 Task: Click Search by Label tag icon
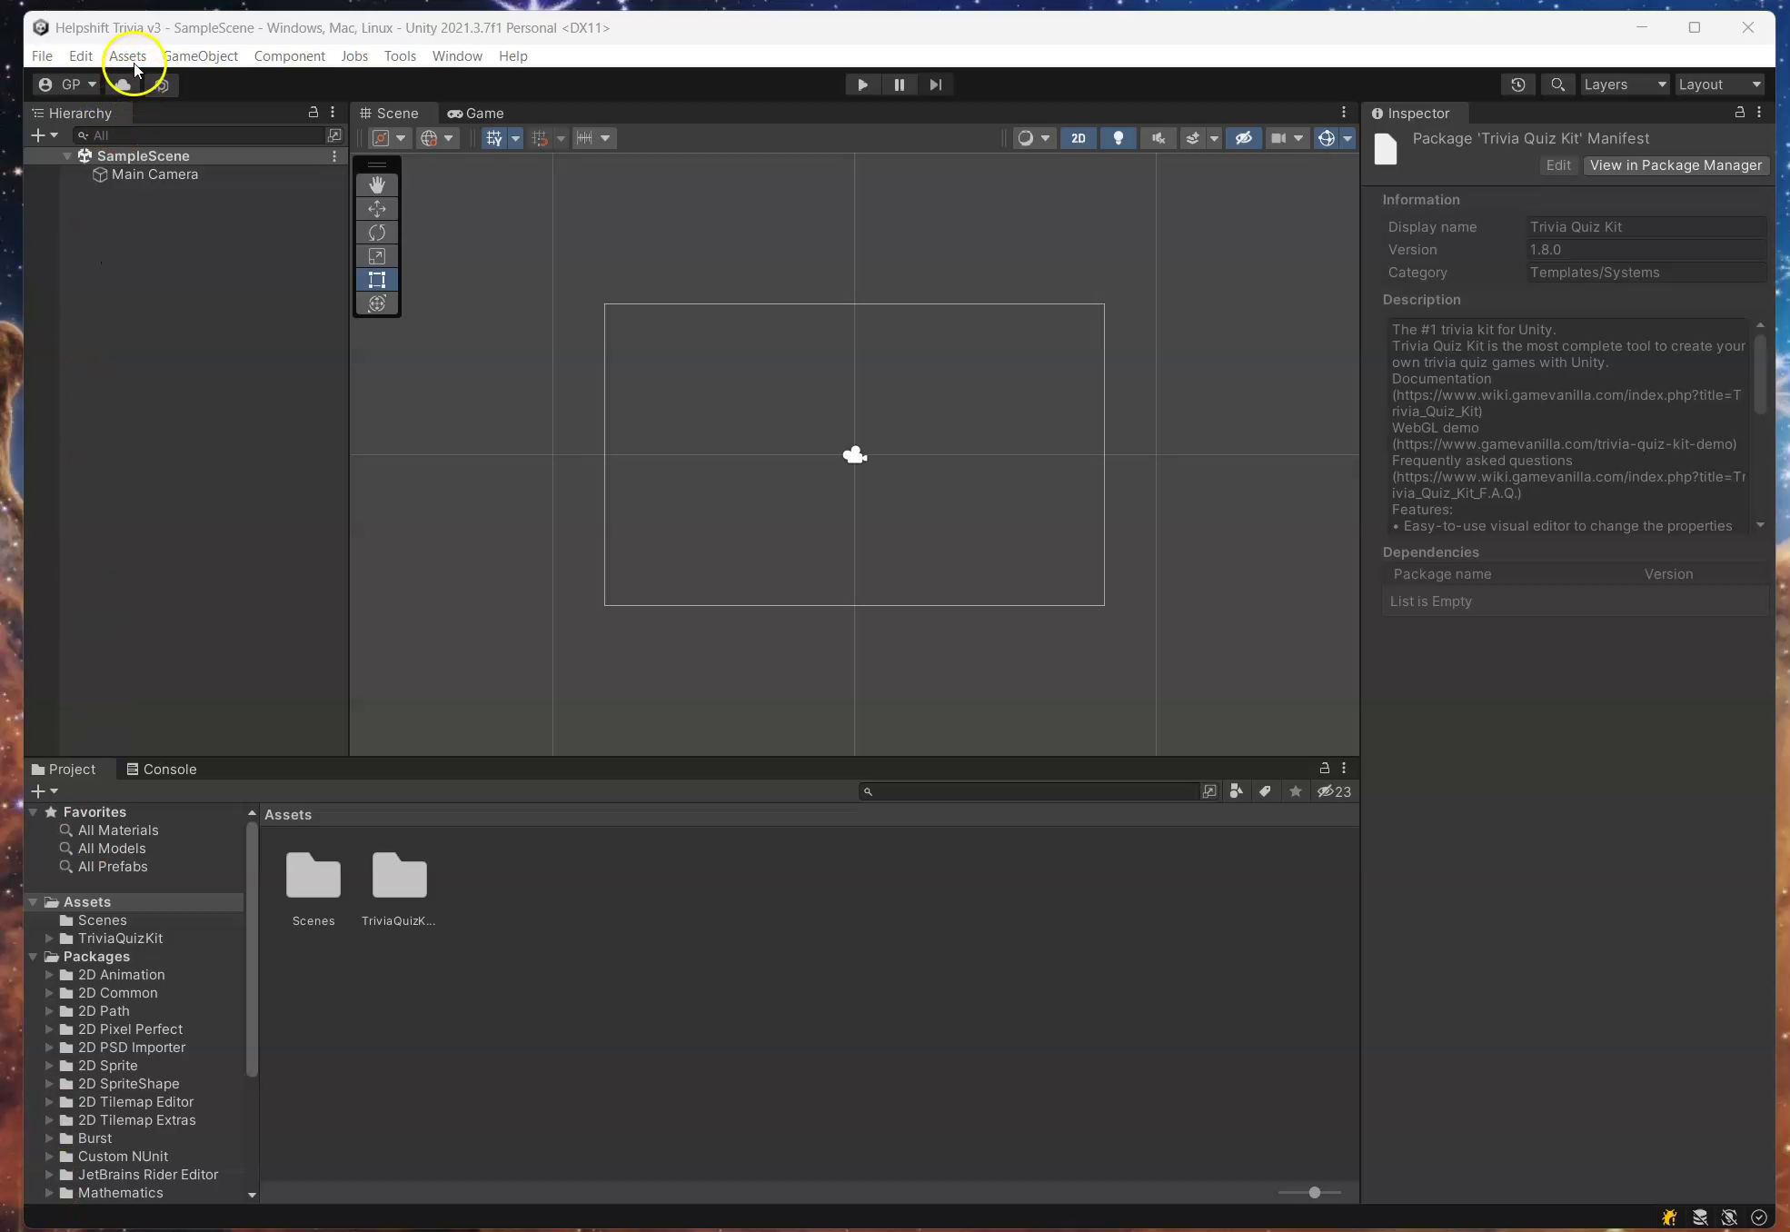click(1265, 791)
